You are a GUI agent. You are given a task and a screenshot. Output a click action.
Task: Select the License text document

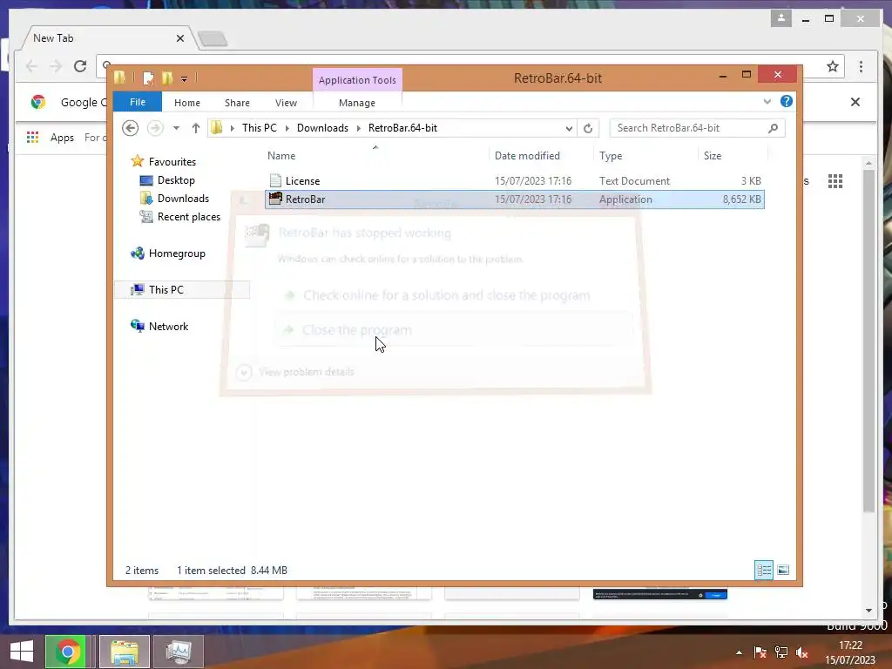[514, 181]
